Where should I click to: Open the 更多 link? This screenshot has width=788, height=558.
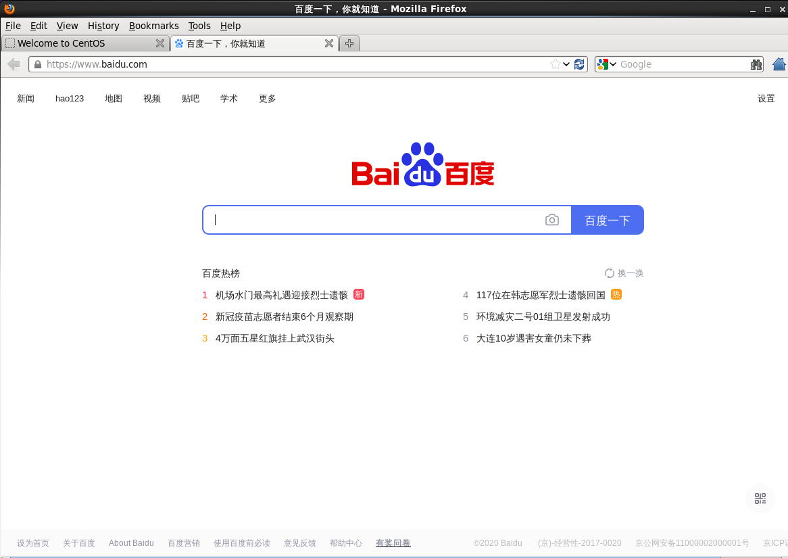coord(268,99)
